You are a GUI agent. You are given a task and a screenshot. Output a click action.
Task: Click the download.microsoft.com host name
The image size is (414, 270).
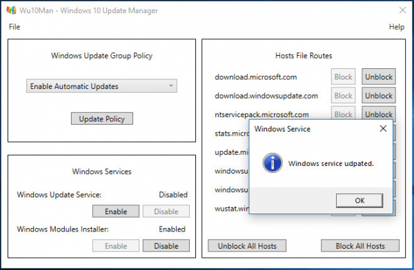[255, 77]
